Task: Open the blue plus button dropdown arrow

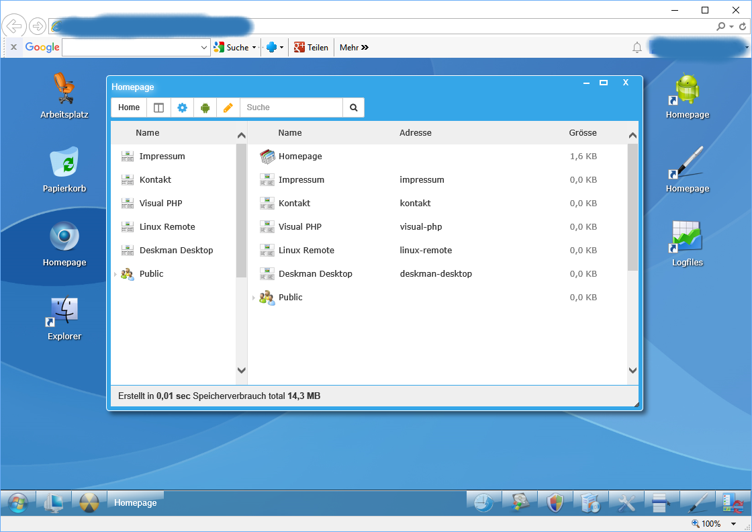Action: coord(281,48)
